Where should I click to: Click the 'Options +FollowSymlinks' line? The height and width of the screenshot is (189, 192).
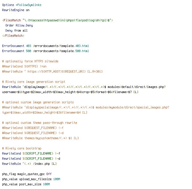22,5
